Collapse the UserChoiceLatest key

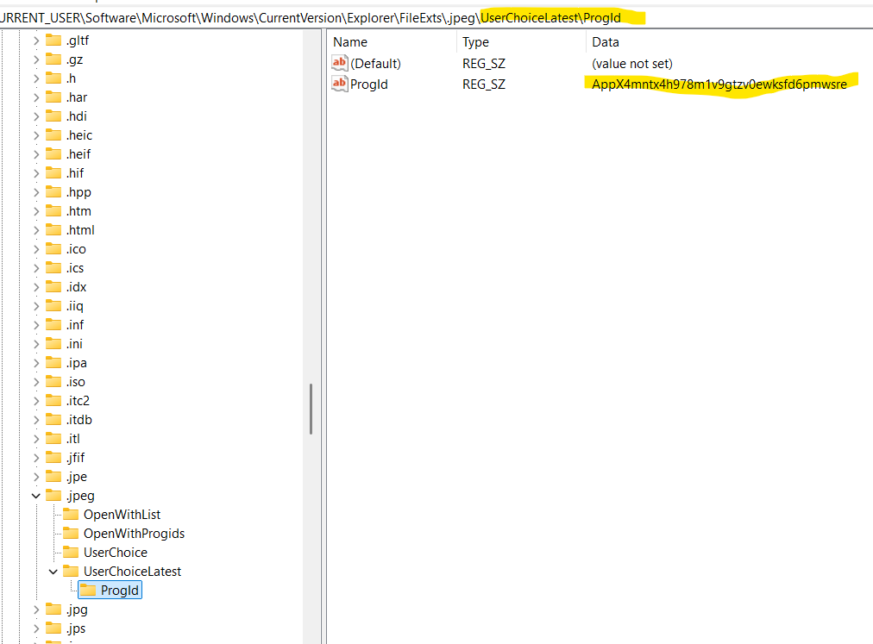53,572
